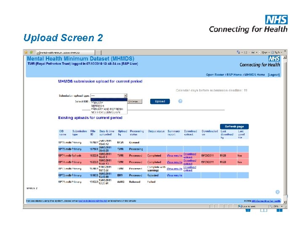Click the BSP Home link
Image resolution: width=303 pixels, height=227 pixels.
pos(234,75)
